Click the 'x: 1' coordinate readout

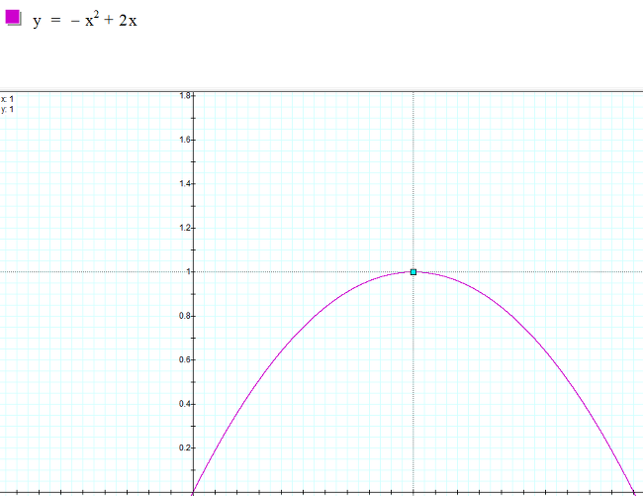(7, 99)
